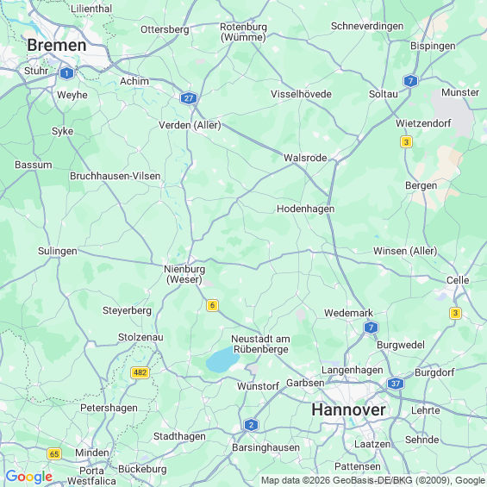Select the Neustadt am Rübenberge label
The image size is (487, 487).
(x=261, y=344)
